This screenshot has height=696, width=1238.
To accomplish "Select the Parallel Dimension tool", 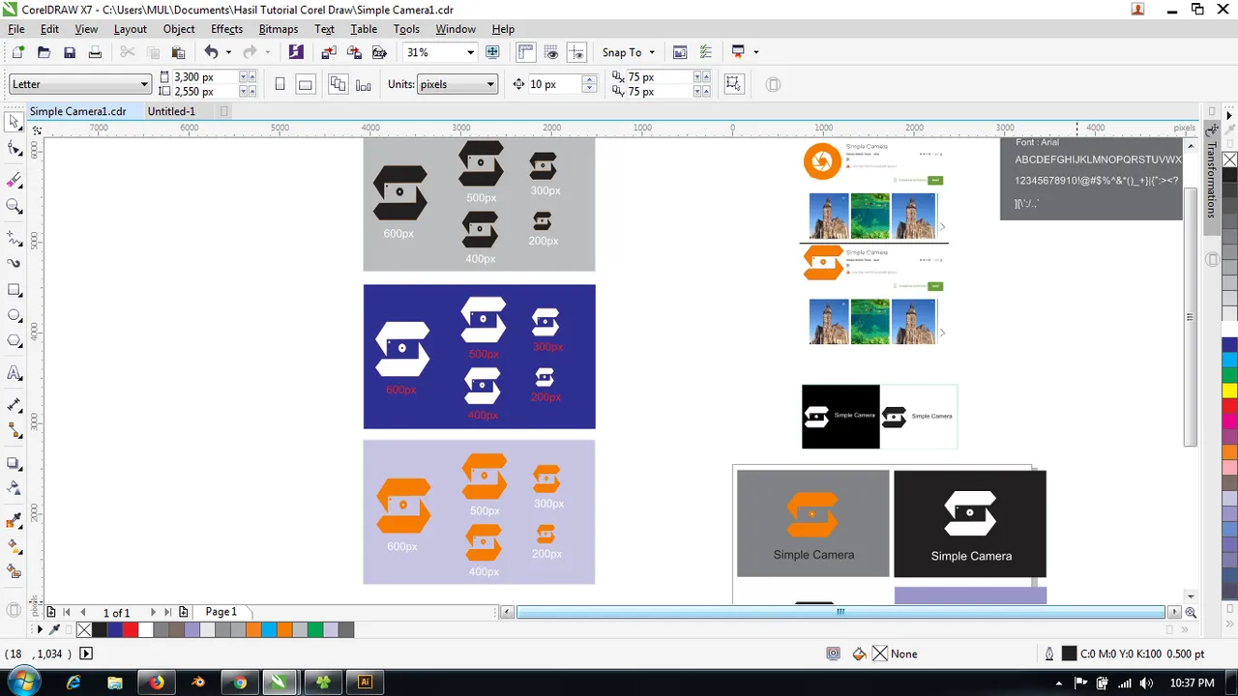I will click(14, 404).
